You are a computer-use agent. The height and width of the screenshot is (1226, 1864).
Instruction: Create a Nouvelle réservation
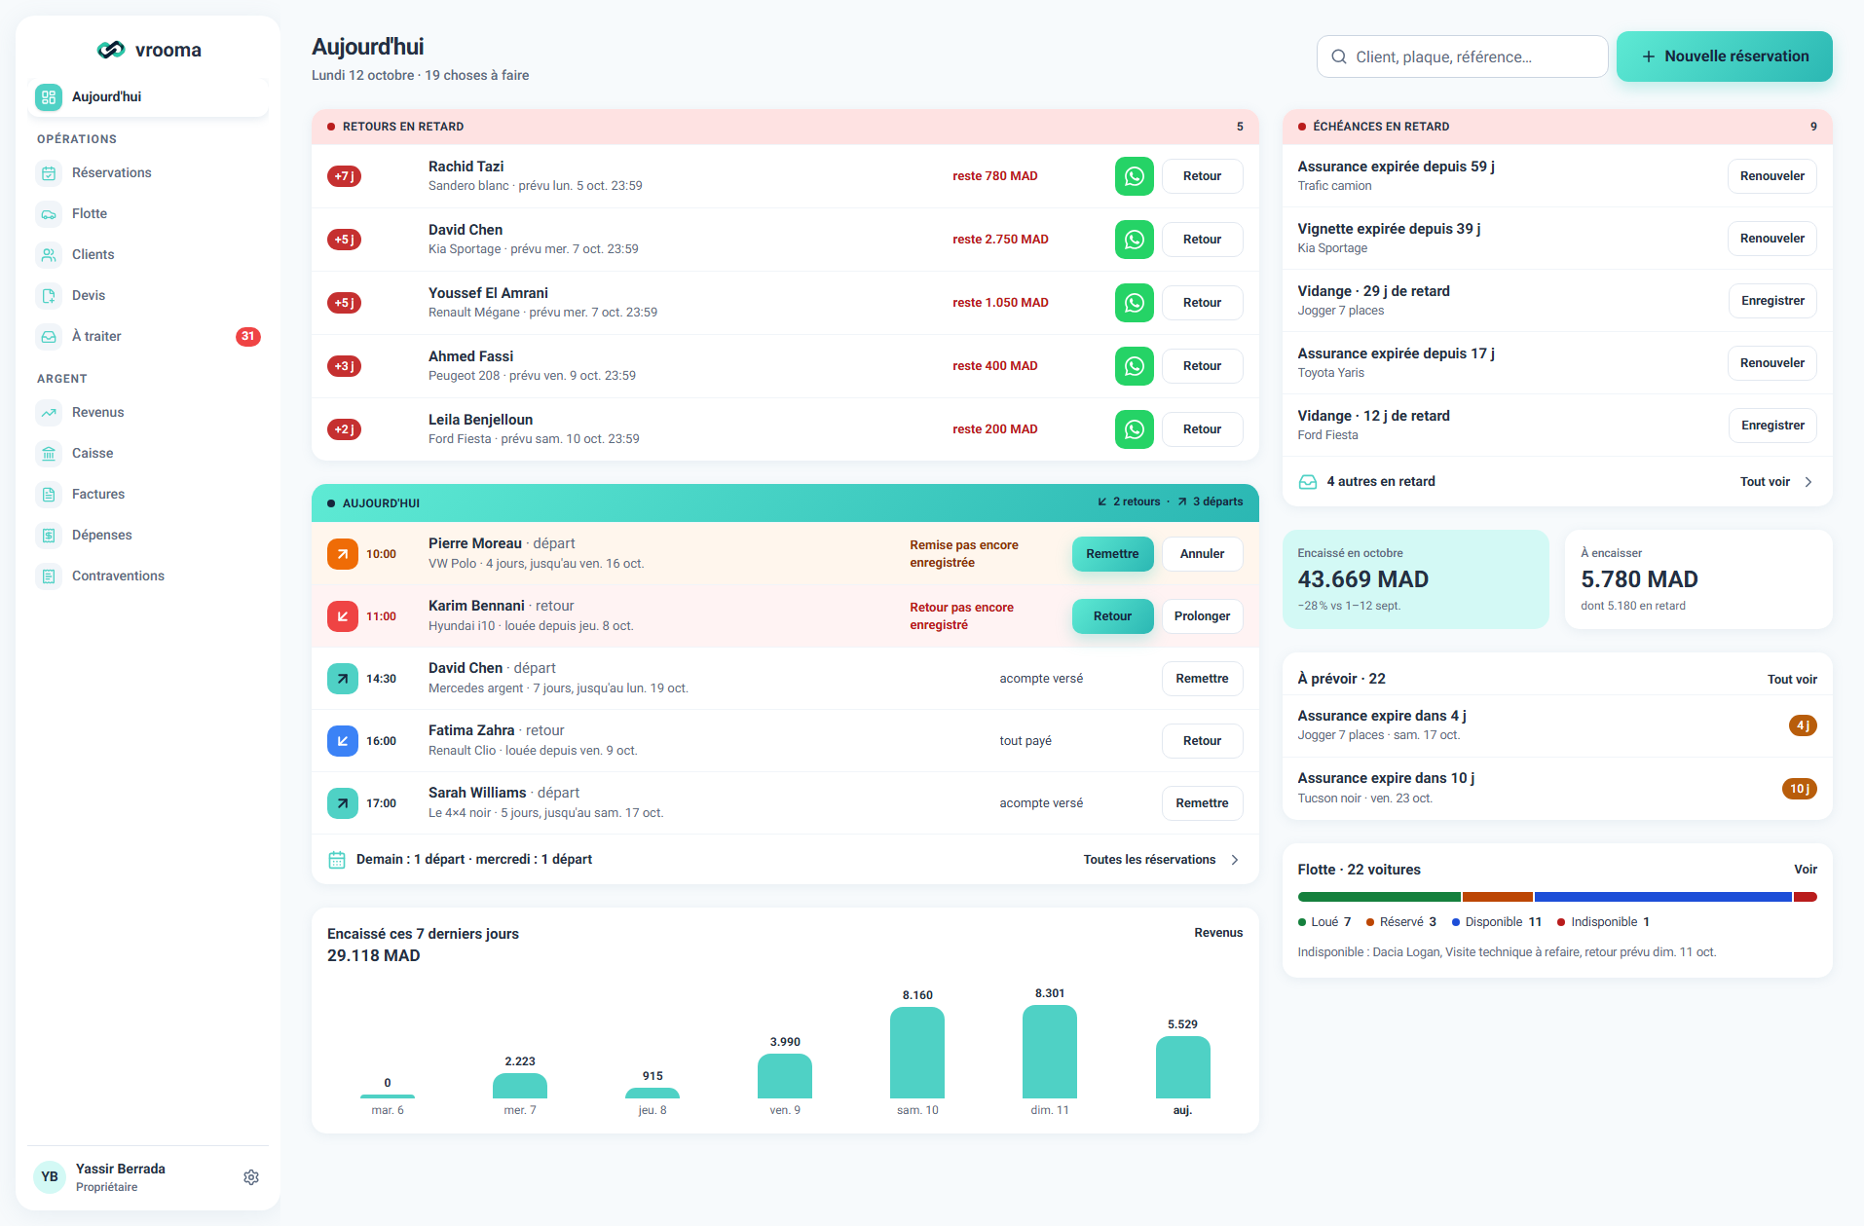(1725, 56)
